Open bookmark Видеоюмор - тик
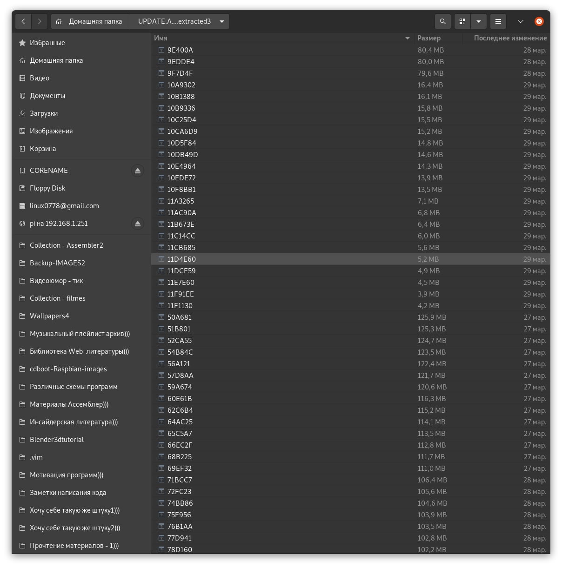This screenshot has height=567, width=562. click(x=81, y=281)
